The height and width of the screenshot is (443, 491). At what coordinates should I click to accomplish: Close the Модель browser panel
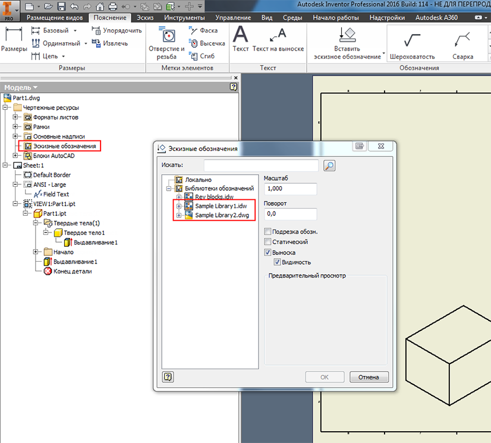coord(236,78)
